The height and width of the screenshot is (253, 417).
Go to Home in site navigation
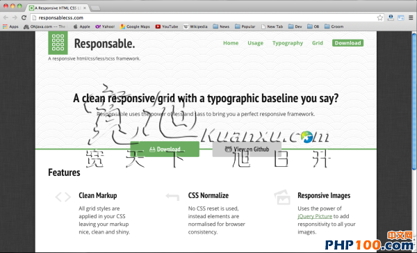coord(231,43)
